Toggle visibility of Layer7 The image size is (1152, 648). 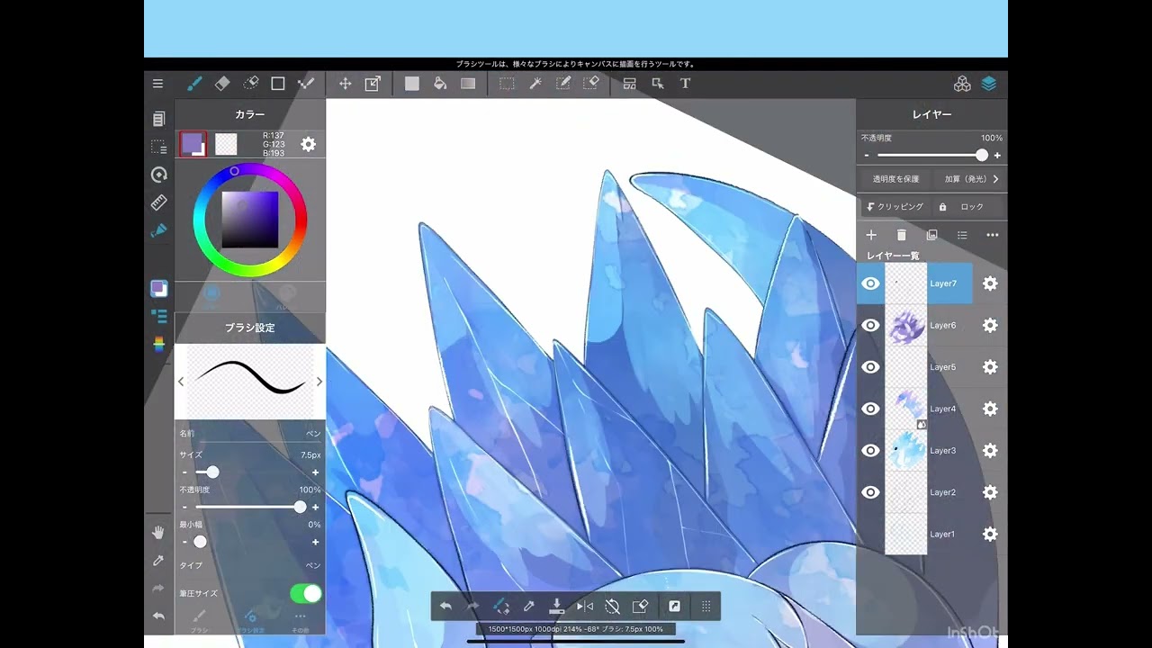click(870, 283)
